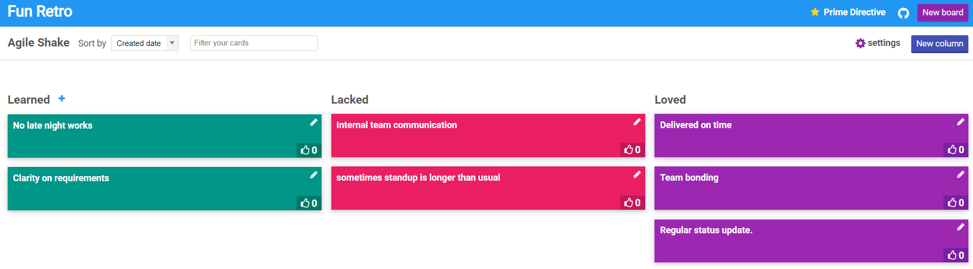Edit the 'No late night works' card
Screen dimensions: 973x269
point(313,123)
